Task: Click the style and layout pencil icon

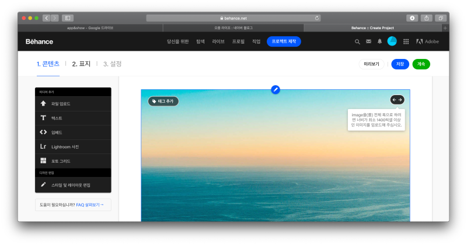Action: (43, 184)
